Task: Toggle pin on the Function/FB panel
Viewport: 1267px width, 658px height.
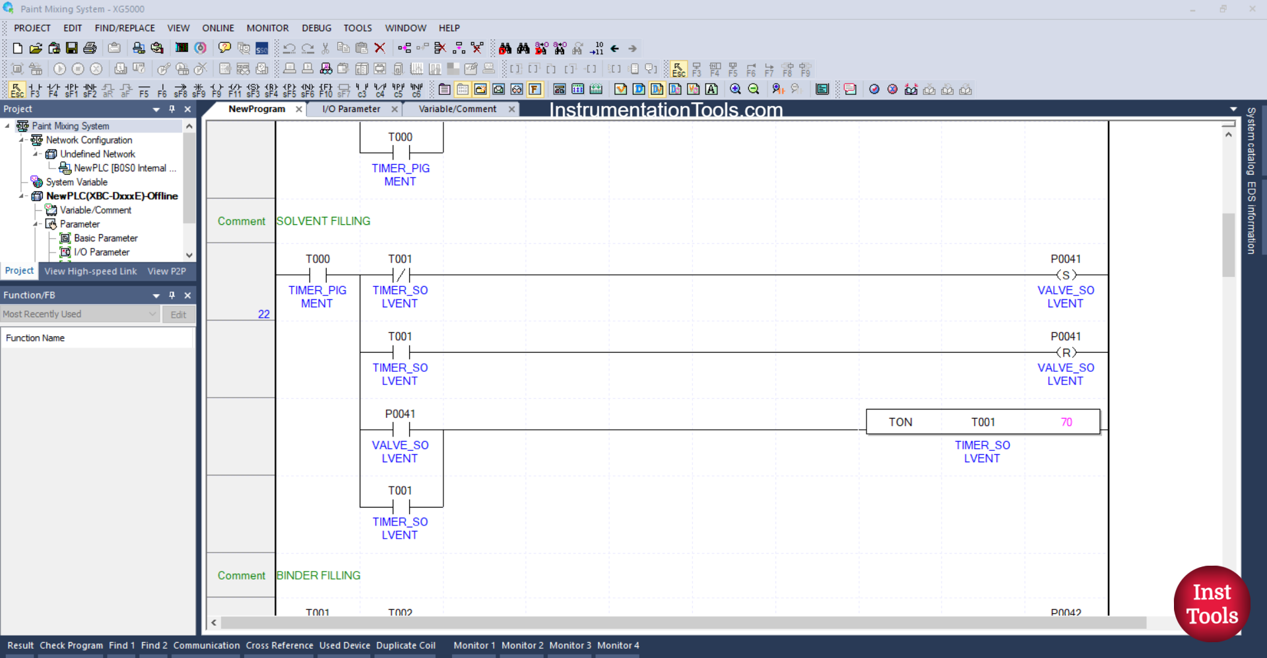Action: point(172,295)
